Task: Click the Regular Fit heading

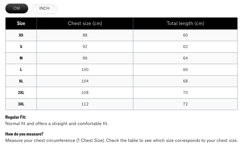Action: [x=16, y=117]
